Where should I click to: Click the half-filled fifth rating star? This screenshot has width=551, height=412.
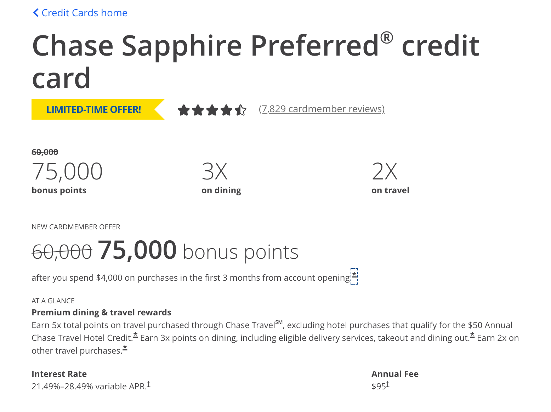click(x=240, y=110)
